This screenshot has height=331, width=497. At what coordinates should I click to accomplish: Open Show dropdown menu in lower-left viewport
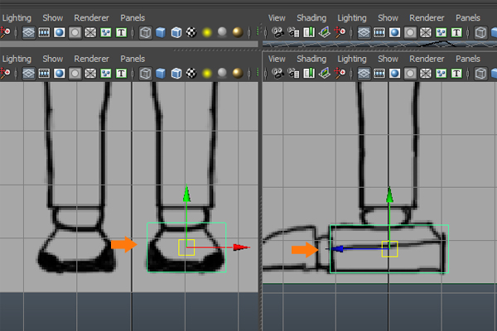[53, 59]
